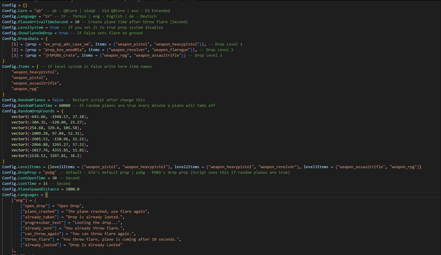Click the "Open Drop" translation string
The width and height of the screenshot is (441, 255).
point(70,206)
